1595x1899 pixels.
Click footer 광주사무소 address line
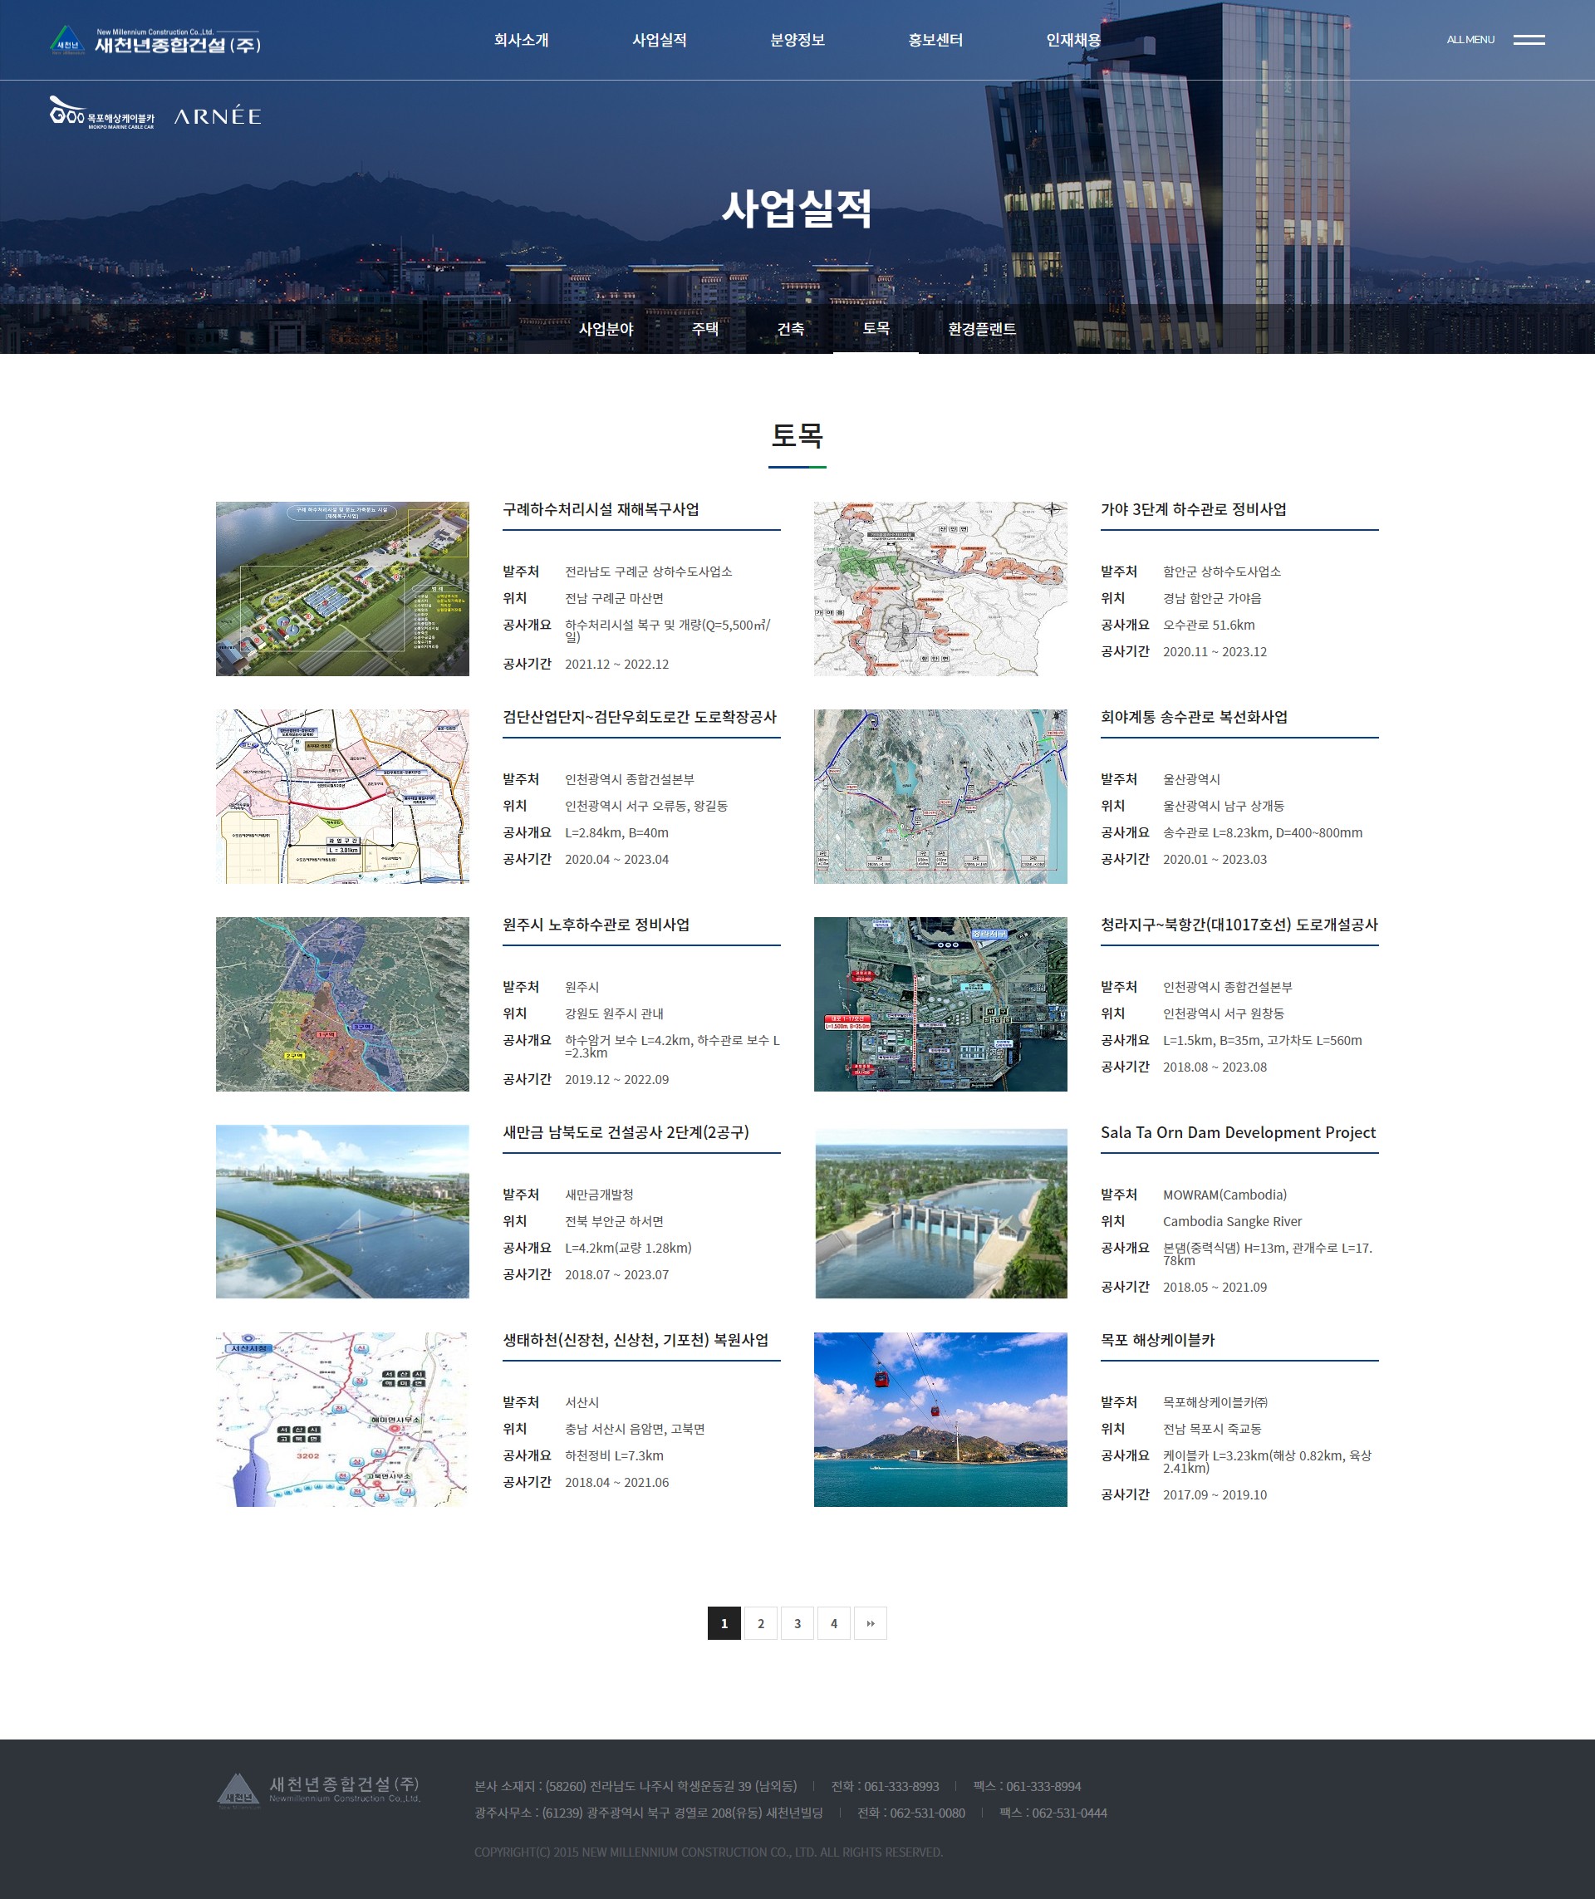tap(648, 1813)
